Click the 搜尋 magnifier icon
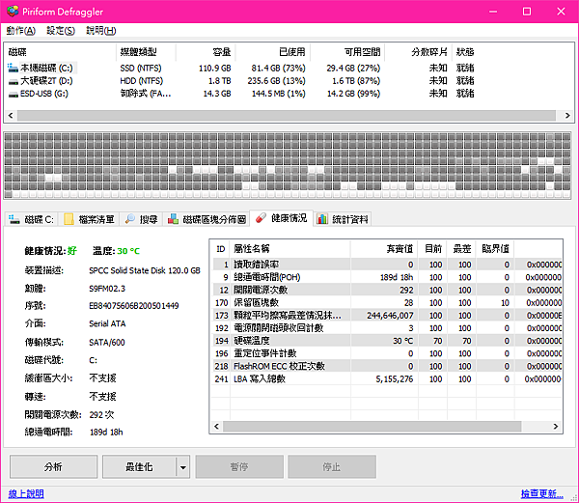Screen dimensions: 579x503 (129, 219)
